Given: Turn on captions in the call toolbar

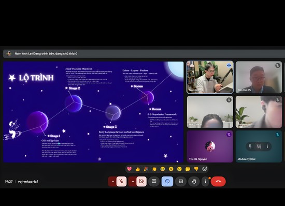Looking at the screenshot, I should (x=181, y=181).
